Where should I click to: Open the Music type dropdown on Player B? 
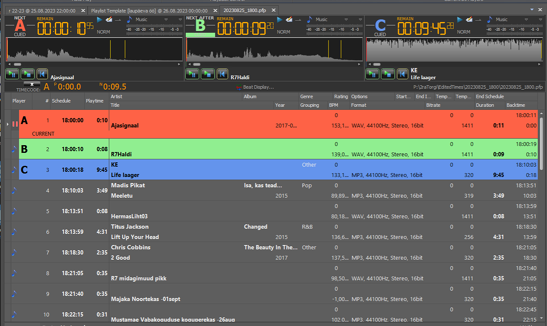click(x=346, y=20)
